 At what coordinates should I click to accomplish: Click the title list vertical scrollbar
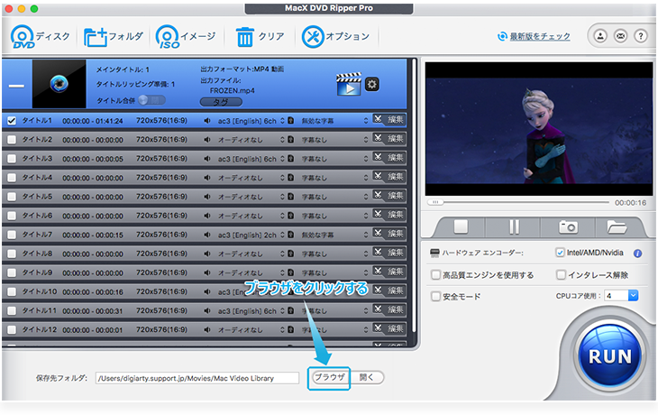click(414, 195)
